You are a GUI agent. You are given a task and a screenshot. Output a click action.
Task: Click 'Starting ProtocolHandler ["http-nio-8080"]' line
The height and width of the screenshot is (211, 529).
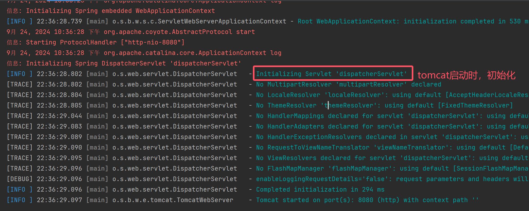pos(96,42)
